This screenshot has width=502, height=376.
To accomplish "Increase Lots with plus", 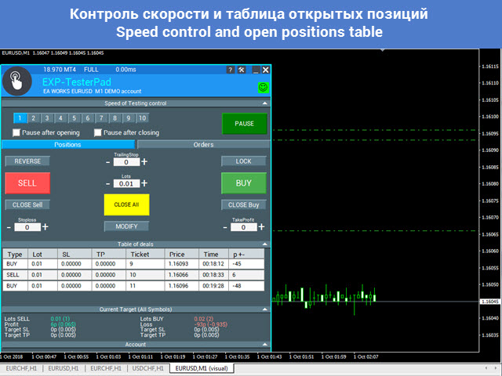I will pyautogui.click(x=144, y=183).
